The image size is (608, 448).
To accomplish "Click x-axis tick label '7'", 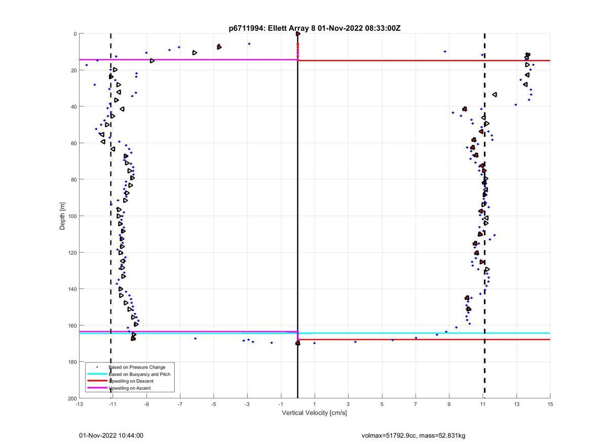I will 415,404.
